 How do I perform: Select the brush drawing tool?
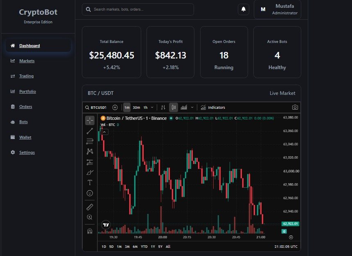pos(90,172)
